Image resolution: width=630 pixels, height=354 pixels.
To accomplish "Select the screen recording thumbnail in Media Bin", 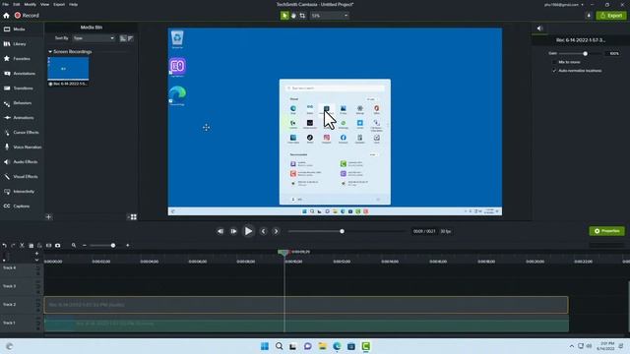I will coord(68,69).
